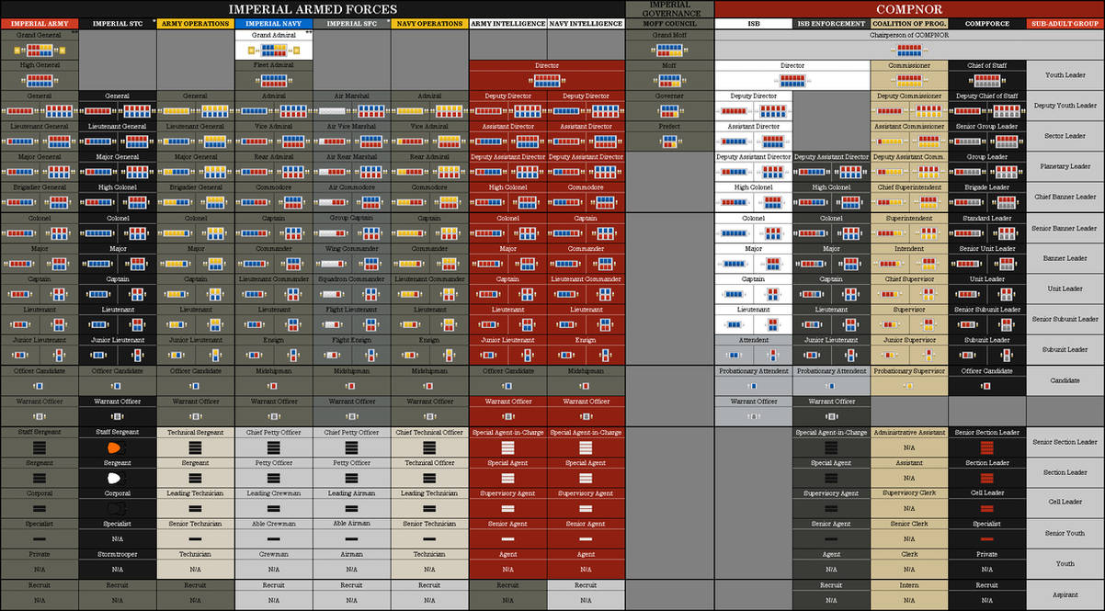Select the COALITION OF PROG. column header
1105x611 pixels.
coord(909,23)
